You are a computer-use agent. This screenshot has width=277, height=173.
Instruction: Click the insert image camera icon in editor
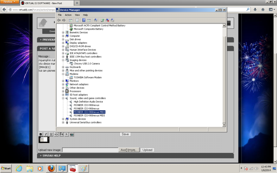point(72,134)
